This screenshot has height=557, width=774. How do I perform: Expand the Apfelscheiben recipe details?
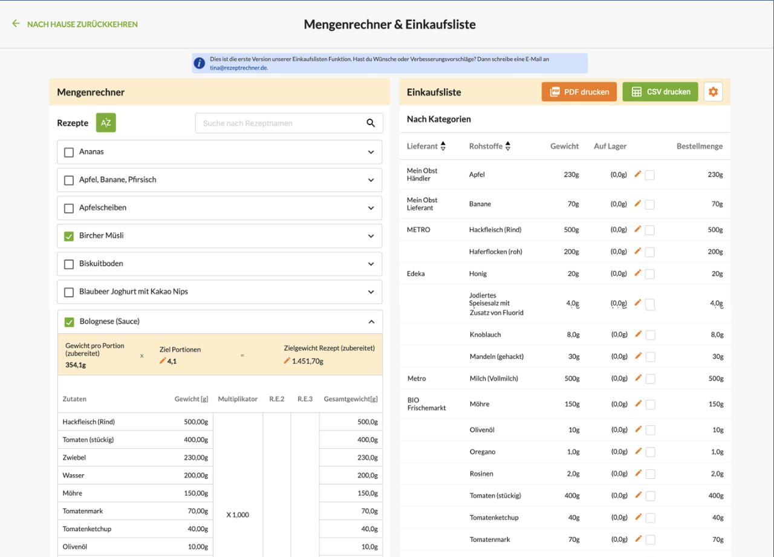(371, 207)
